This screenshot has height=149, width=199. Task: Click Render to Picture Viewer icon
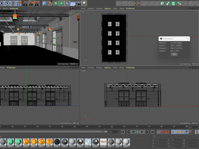point(32,3)
